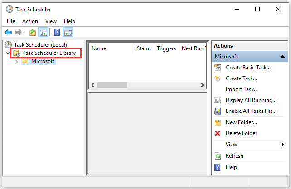Click the blue Help toolbar icon
The width and height of the screenshot is (291, 189).
[57, 33]
